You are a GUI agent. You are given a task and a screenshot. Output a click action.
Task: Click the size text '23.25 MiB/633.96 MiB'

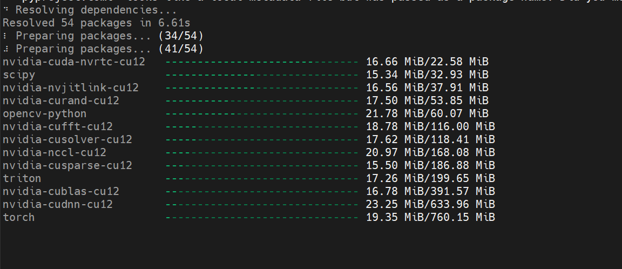[430, 204]
